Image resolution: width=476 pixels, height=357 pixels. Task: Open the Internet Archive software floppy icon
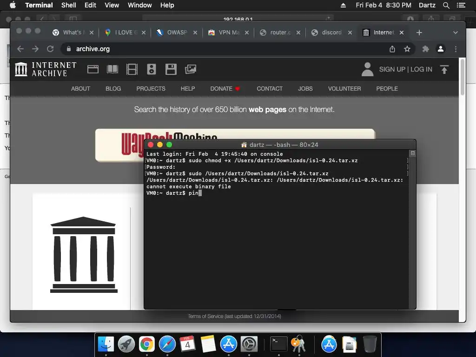[x=171, y=69]
